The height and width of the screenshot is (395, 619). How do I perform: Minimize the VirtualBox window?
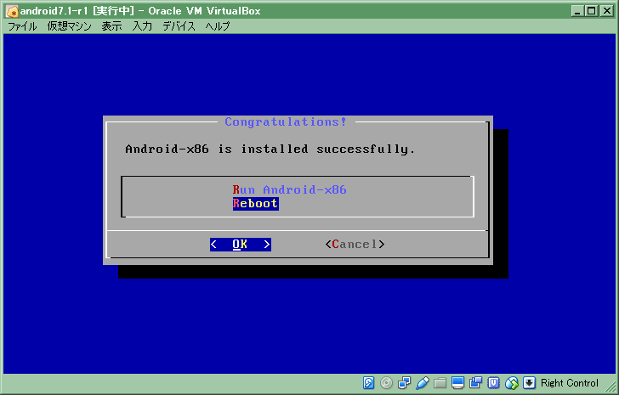(x=577, y=11)
